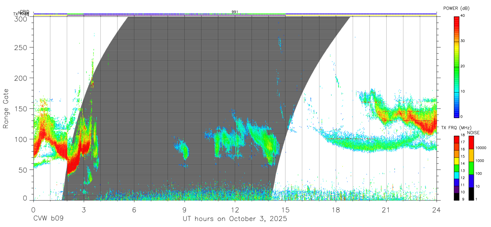This screenshot has width=491, height=227.
Task: Click the 991 CPID value label
Action: click(x=235, y=12)
